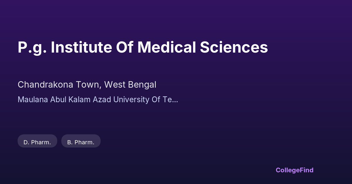The width and height of the screenshot is (352, 184).
Task: Click "West Bengal" in the location line
Action: point(130,85)
